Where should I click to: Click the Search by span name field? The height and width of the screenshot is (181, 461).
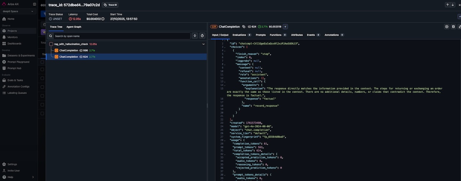click(122, 36)
